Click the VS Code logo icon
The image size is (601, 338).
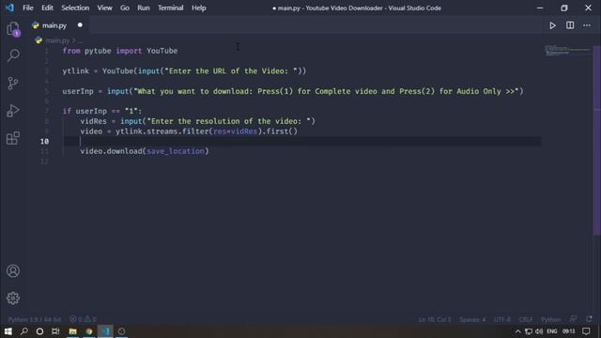tap(9, 8)
